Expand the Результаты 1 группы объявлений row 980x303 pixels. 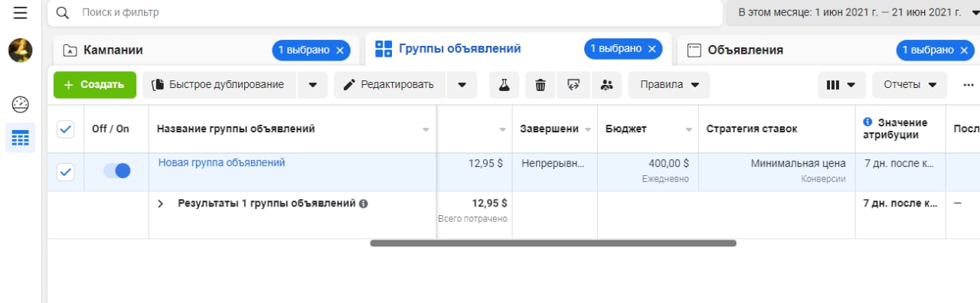(x=161, y=204)
